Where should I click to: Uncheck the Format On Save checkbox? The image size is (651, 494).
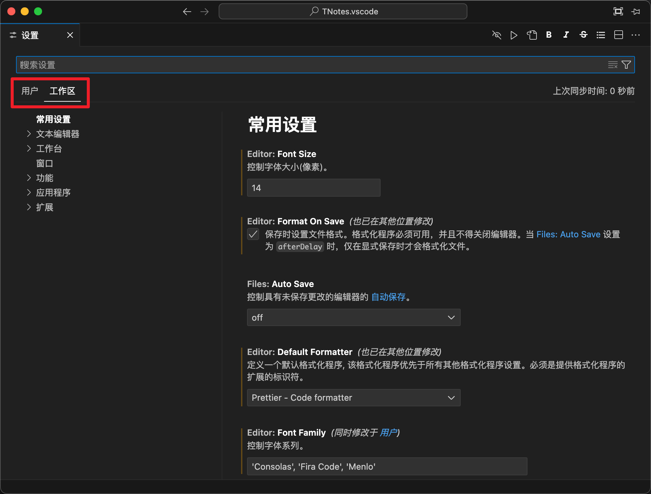pyautogui.click(x=253, y=234)
